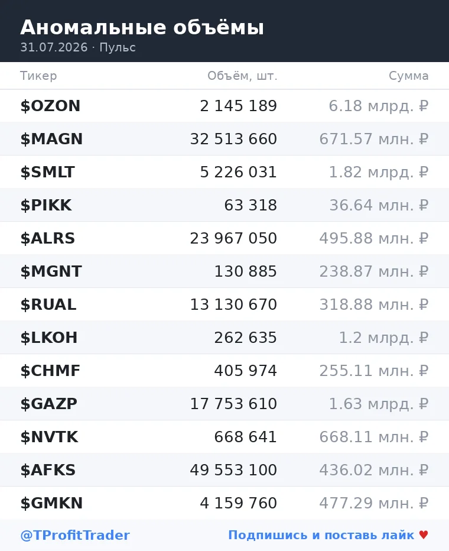
Task: Click the subscribe and like text
Action: (x=321, y=535)
